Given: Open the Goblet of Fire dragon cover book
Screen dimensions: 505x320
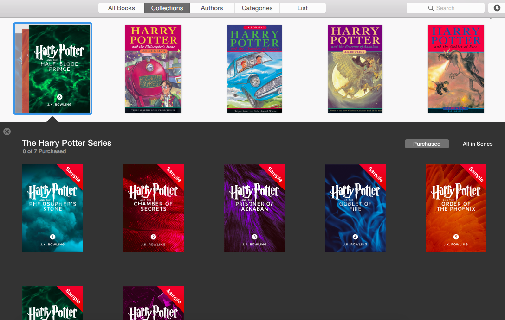Looking at the screenshot, I should coord(456,69).
